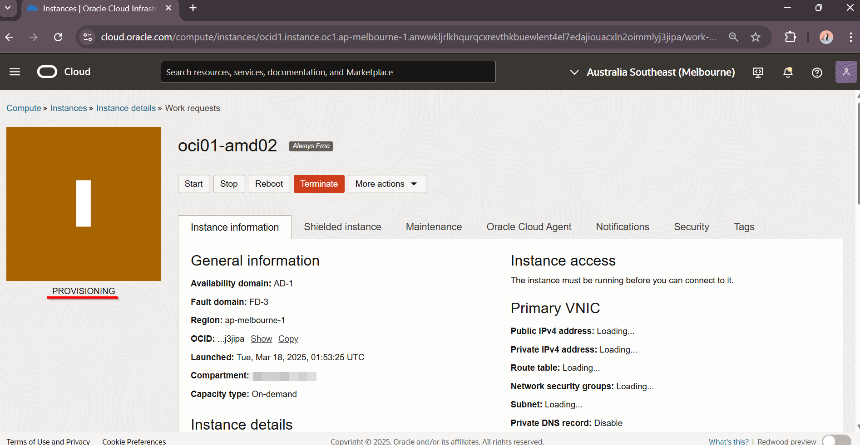
Task: Toggle the Redwood preview switch
Action: pyautogui.click(x=836, y=441)
